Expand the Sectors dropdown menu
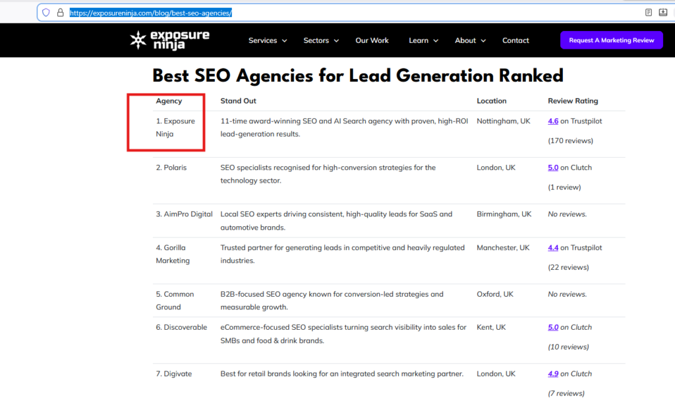Screen dimensions: 675x401 tap(321, 40)
